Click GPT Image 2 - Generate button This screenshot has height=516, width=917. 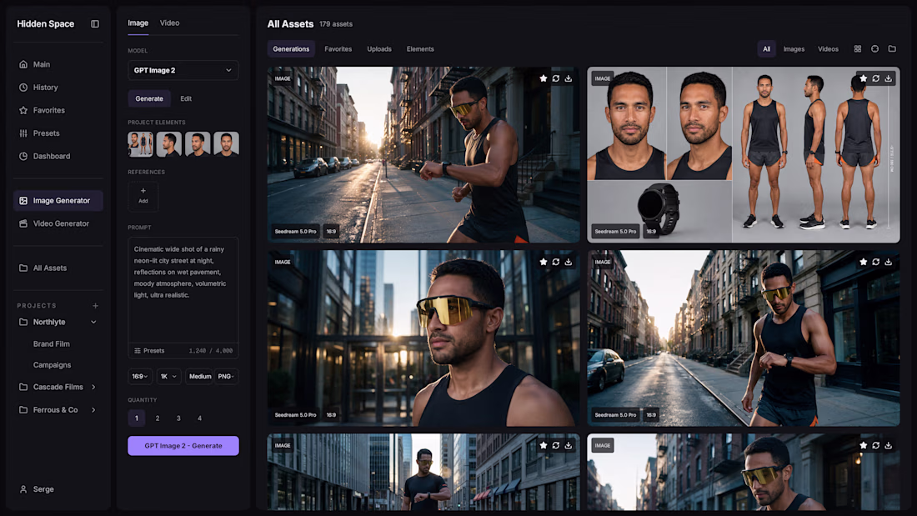pos(183,446)
